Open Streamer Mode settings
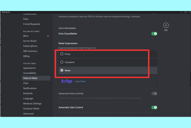 point(31,109)
